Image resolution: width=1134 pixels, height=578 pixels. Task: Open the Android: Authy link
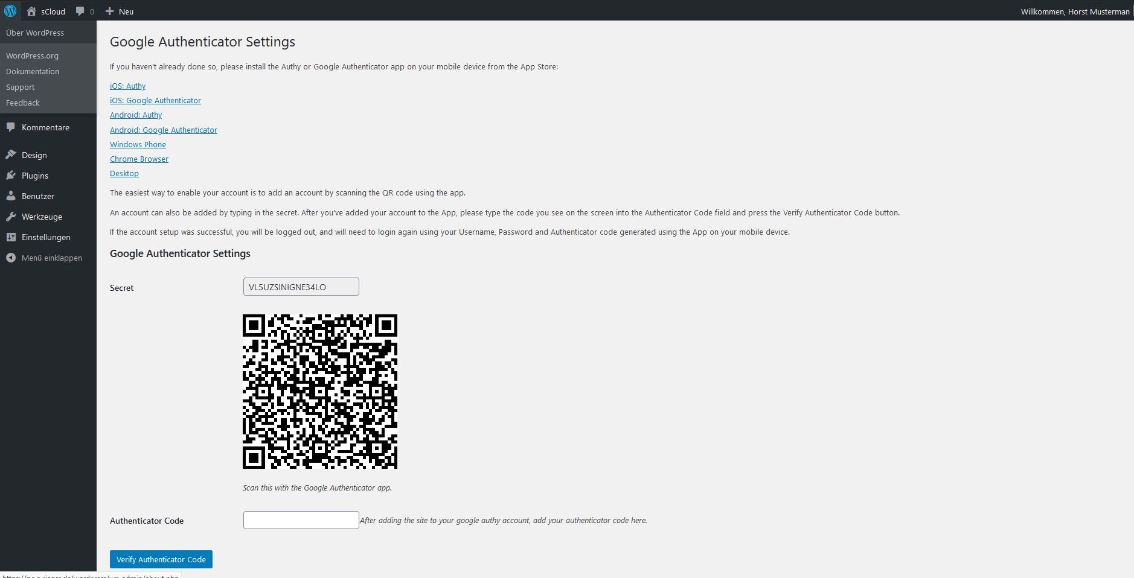[136, 115]
